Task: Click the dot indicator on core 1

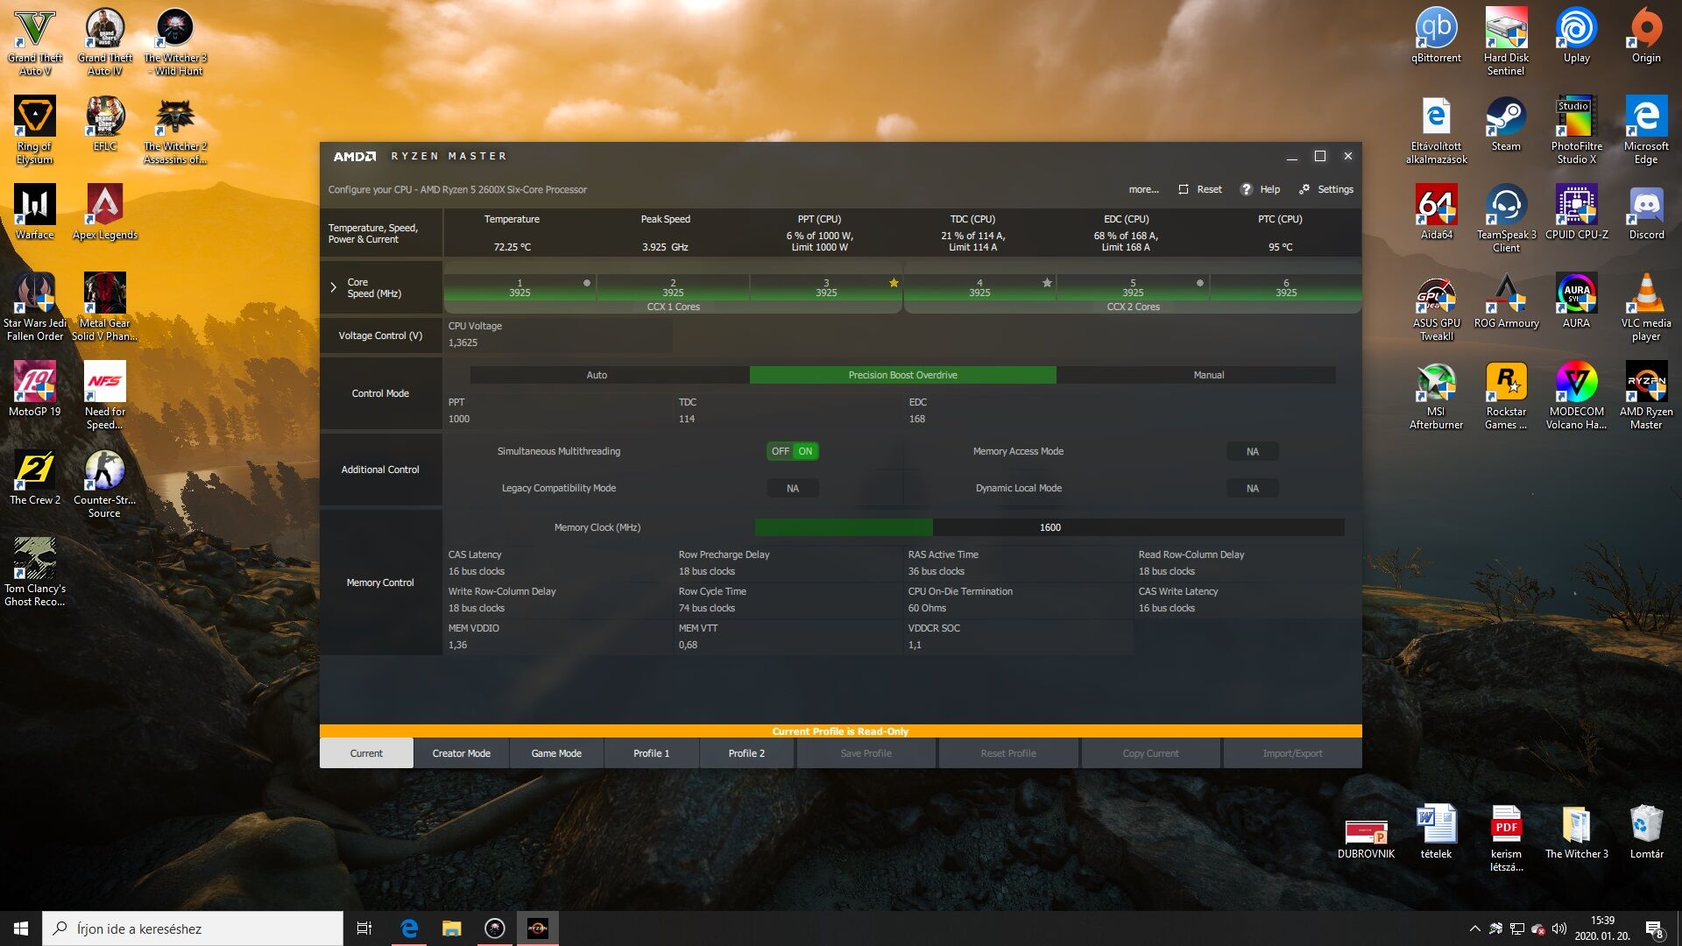Action: [x=587, y=283]
